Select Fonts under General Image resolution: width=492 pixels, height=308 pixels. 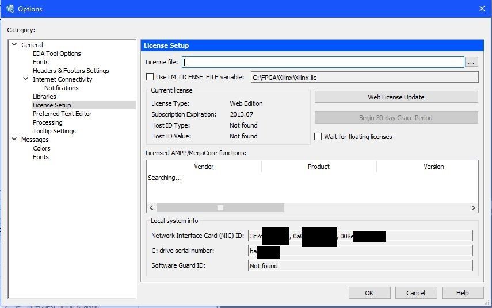pos(41,62)
